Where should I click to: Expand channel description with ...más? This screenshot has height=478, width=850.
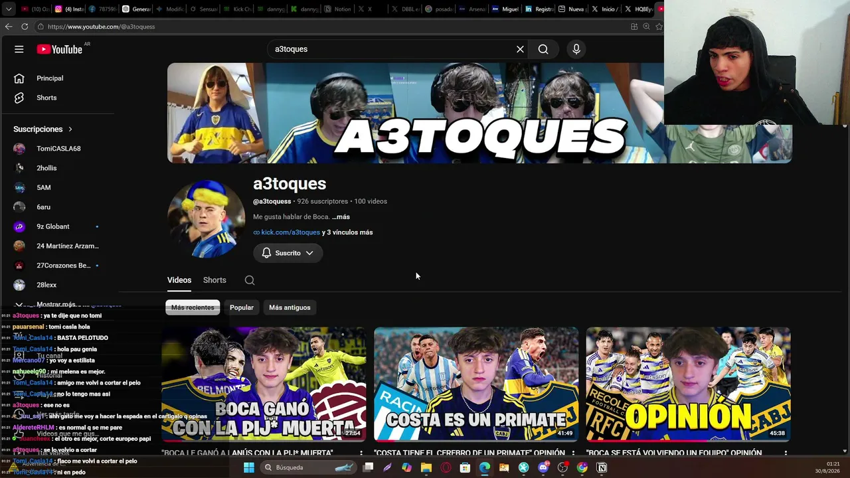(x=341, y=217)
